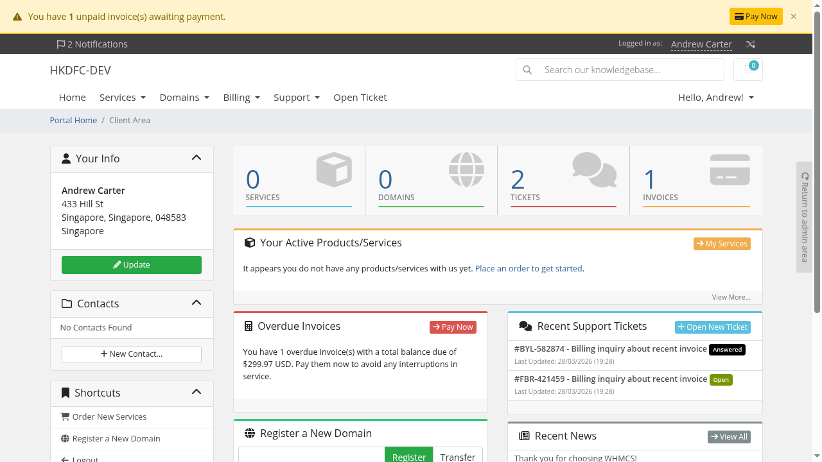Click the cube icon beside Your Active Products/Services
The image size is (822, 462).
tap(250, 243)
